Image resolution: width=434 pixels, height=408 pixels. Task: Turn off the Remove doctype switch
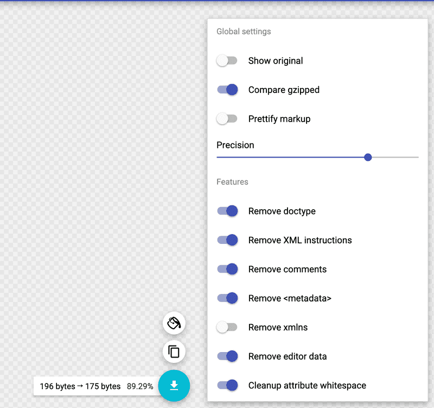pyautogui.click(x=227, y=211)
